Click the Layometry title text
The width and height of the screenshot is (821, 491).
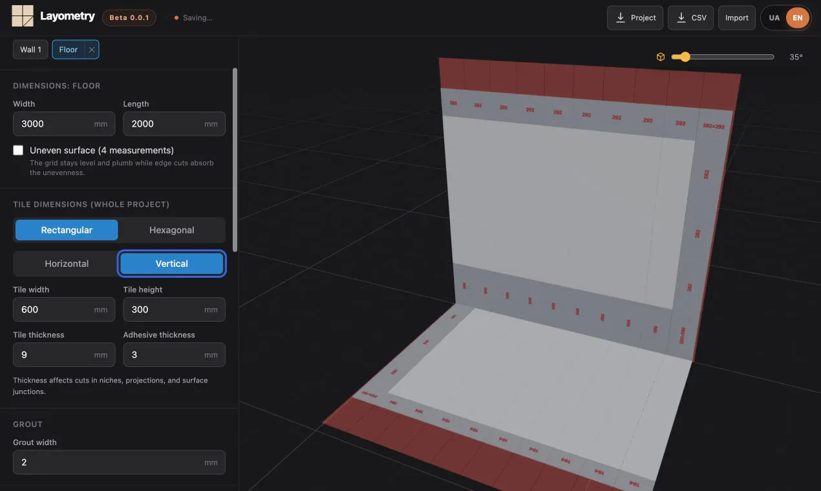(x=67, y=16)
